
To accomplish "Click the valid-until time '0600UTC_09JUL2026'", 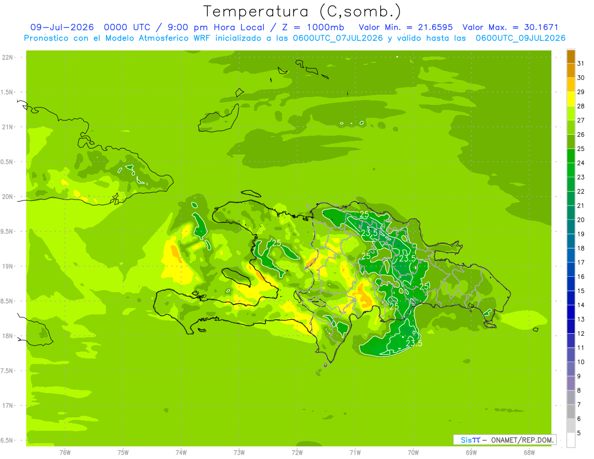I will pyautogui.click(x=520, y=38).
